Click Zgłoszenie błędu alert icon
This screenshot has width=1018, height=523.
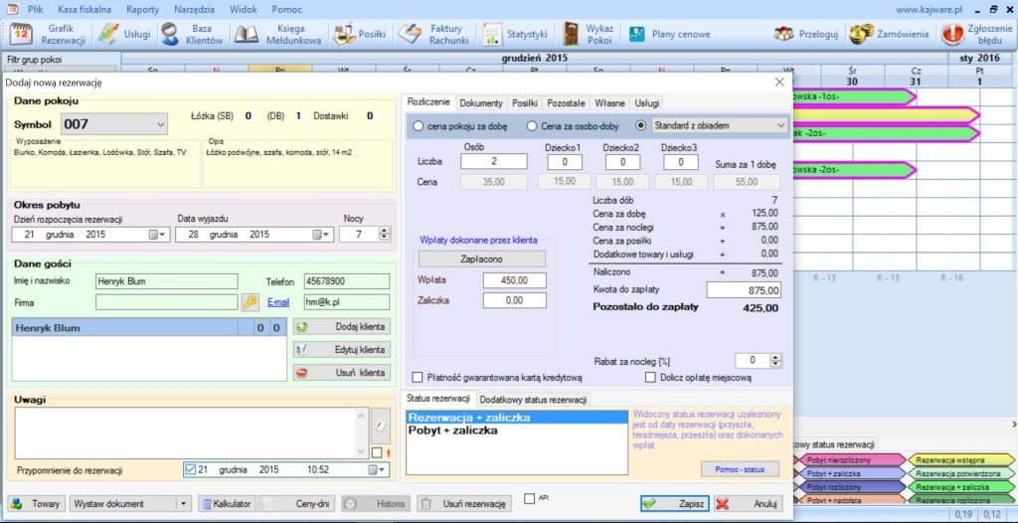tap(951, 34)
